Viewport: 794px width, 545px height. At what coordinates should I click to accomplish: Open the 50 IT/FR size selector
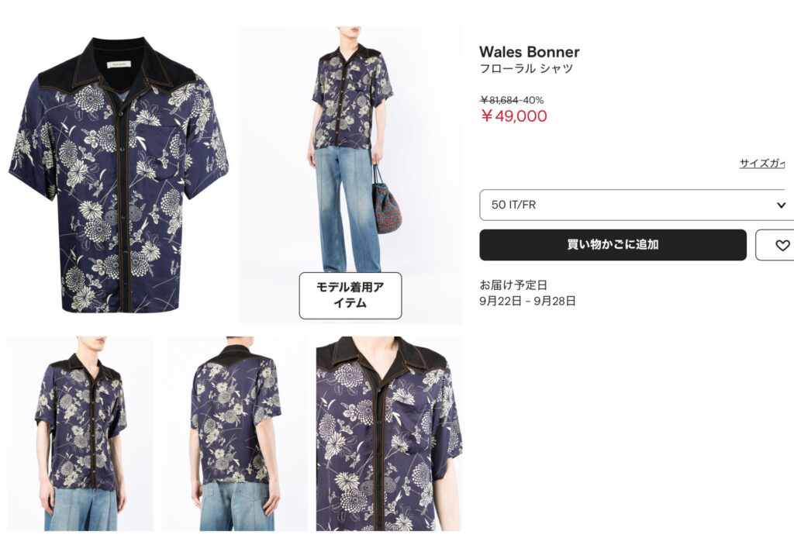[637, 205]
